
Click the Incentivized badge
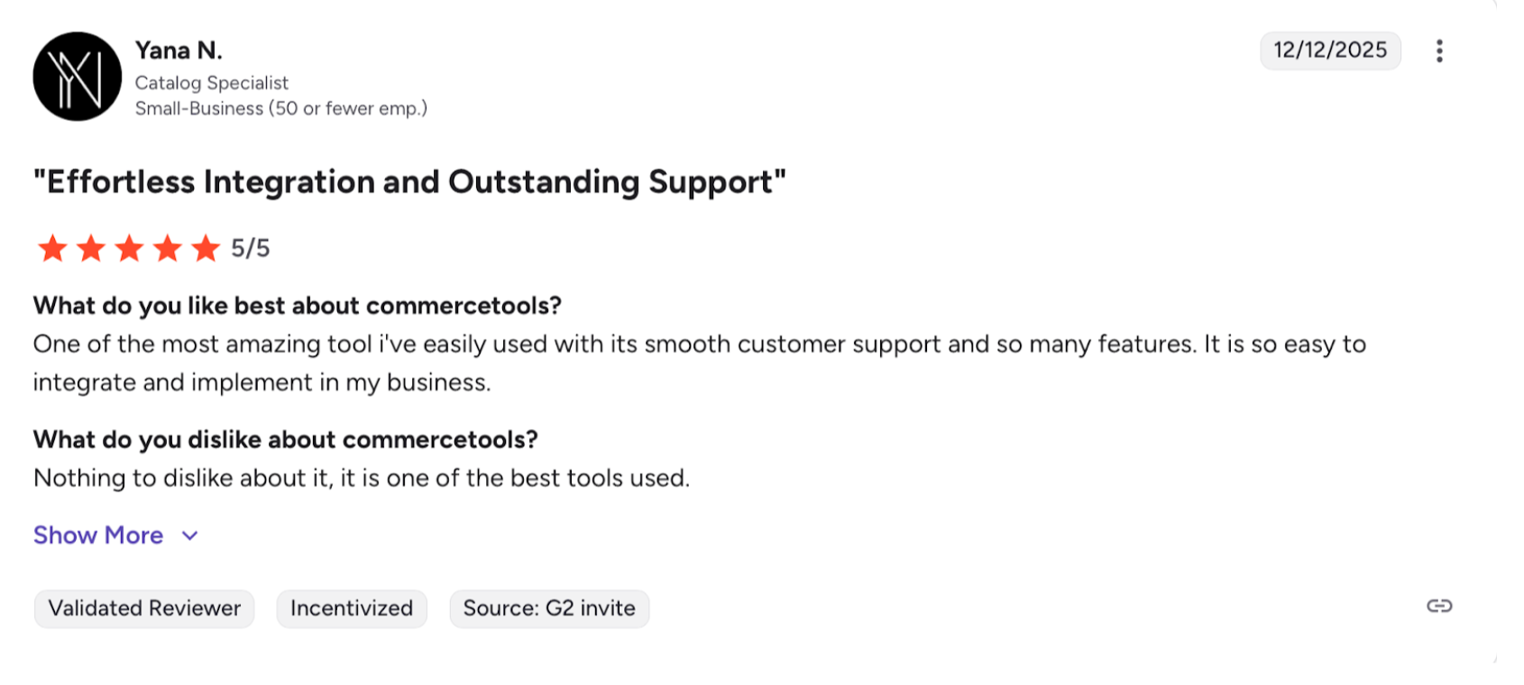click(352, 608)
